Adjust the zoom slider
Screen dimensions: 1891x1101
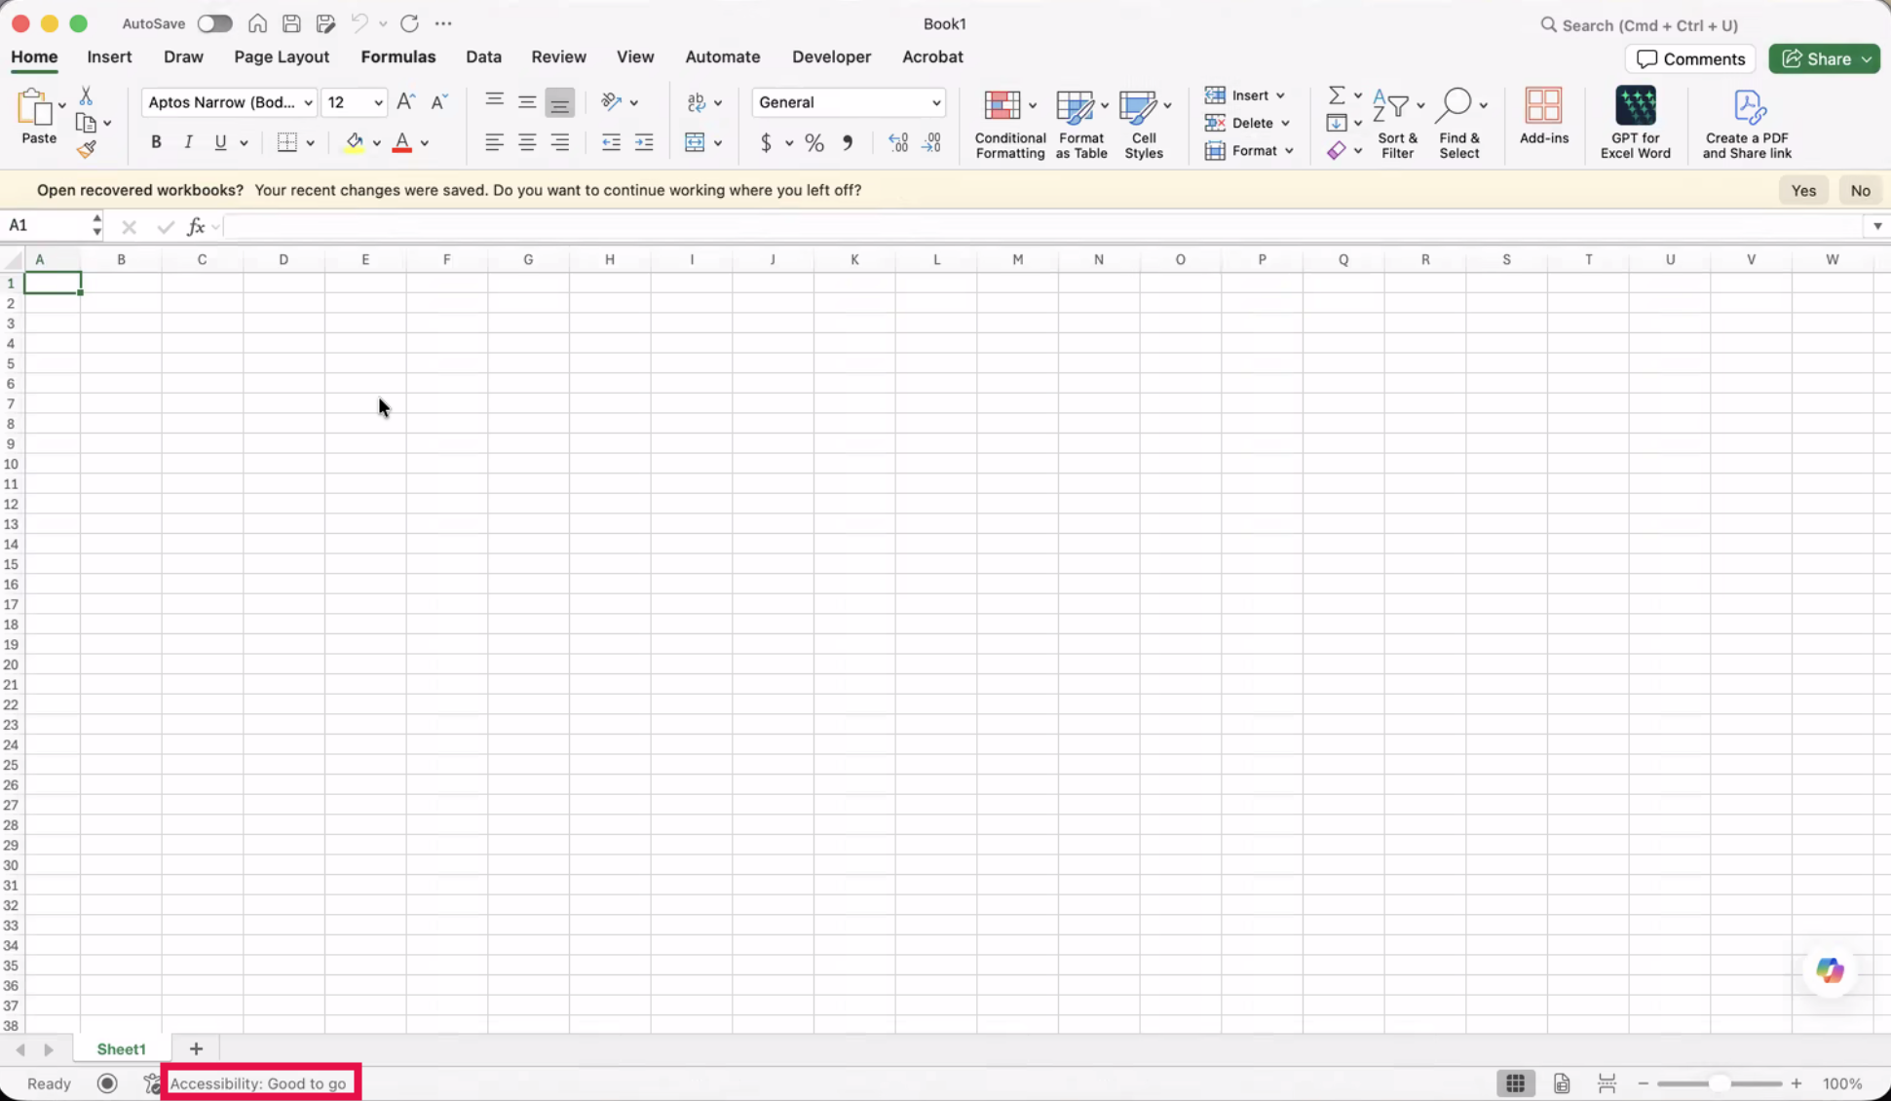[x=1721, y=1083]
